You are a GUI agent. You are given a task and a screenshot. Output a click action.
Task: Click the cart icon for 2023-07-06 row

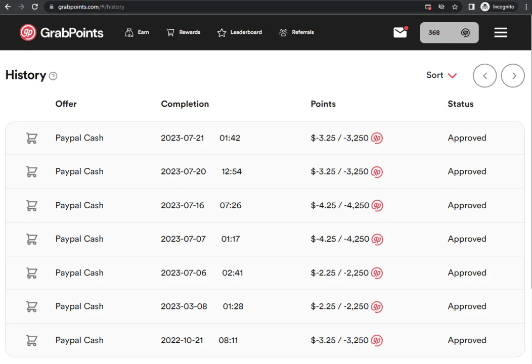click(x=31, y=272)
